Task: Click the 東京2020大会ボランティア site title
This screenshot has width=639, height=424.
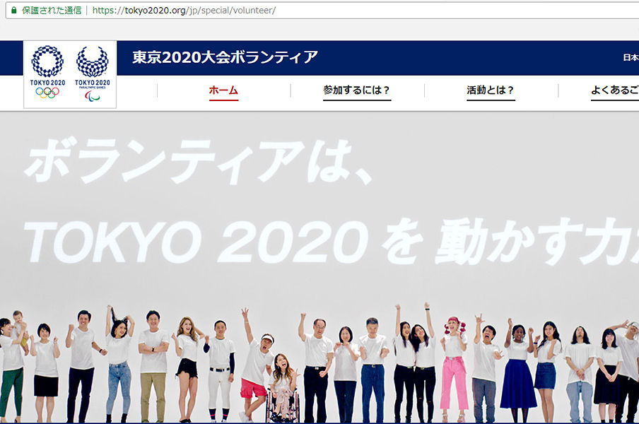Action: tap(225, 57)
